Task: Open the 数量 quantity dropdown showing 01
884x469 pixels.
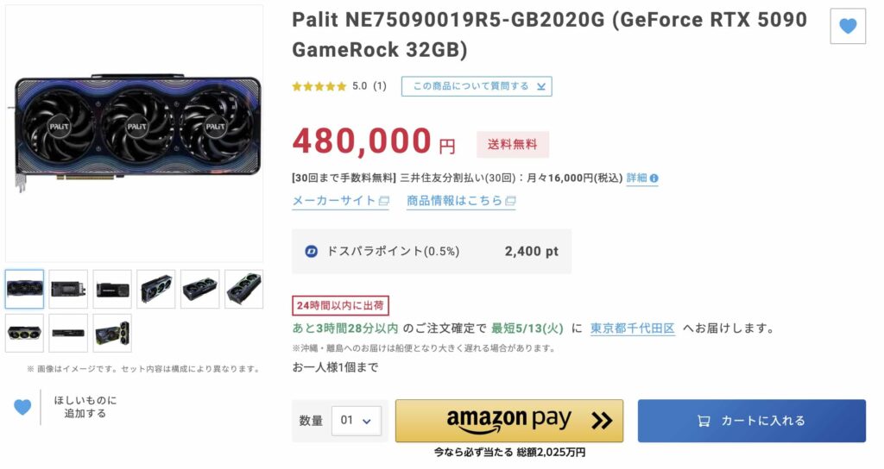Action: click(x=357, y=421)
